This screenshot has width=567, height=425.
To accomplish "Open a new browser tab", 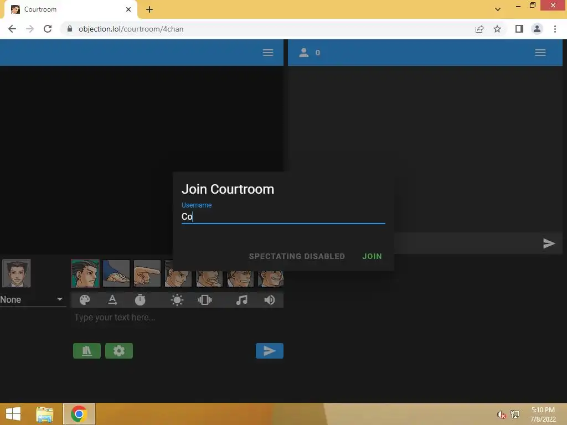I will [x=150, y=9].
